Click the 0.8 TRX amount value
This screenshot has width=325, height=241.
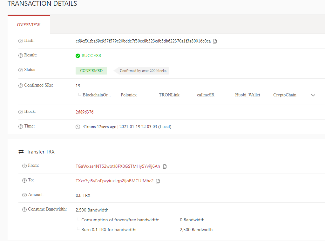click(x=83, y=195)
